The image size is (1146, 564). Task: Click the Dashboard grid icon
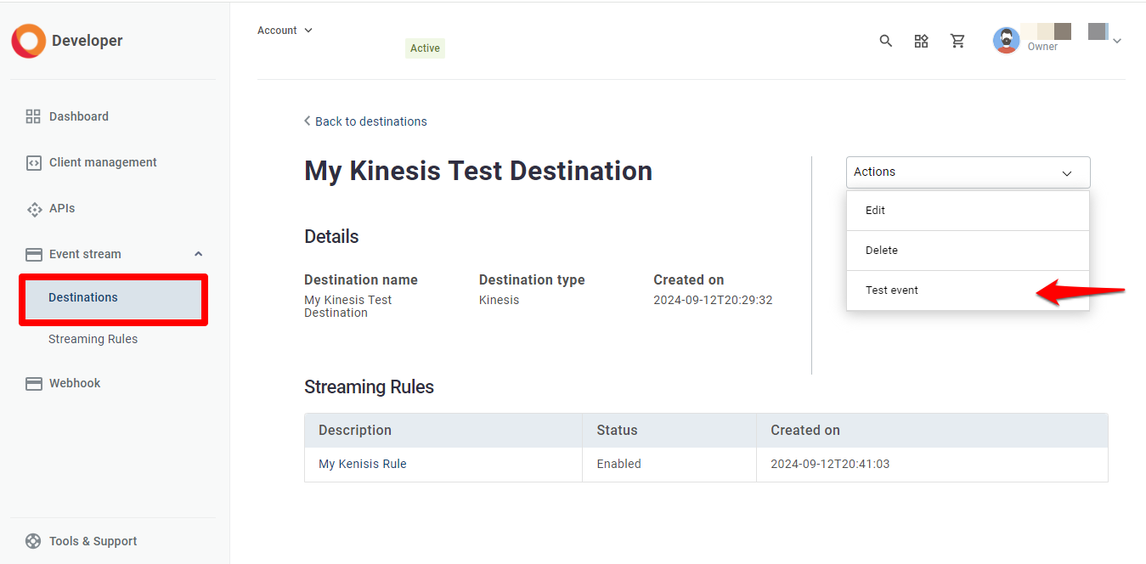pos(33,116)
